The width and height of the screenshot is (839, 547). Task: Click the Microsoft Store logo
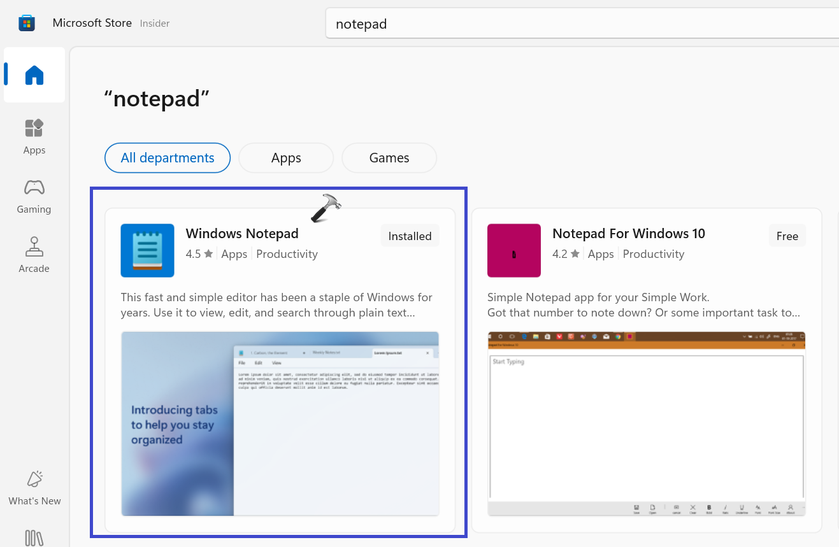26,22
